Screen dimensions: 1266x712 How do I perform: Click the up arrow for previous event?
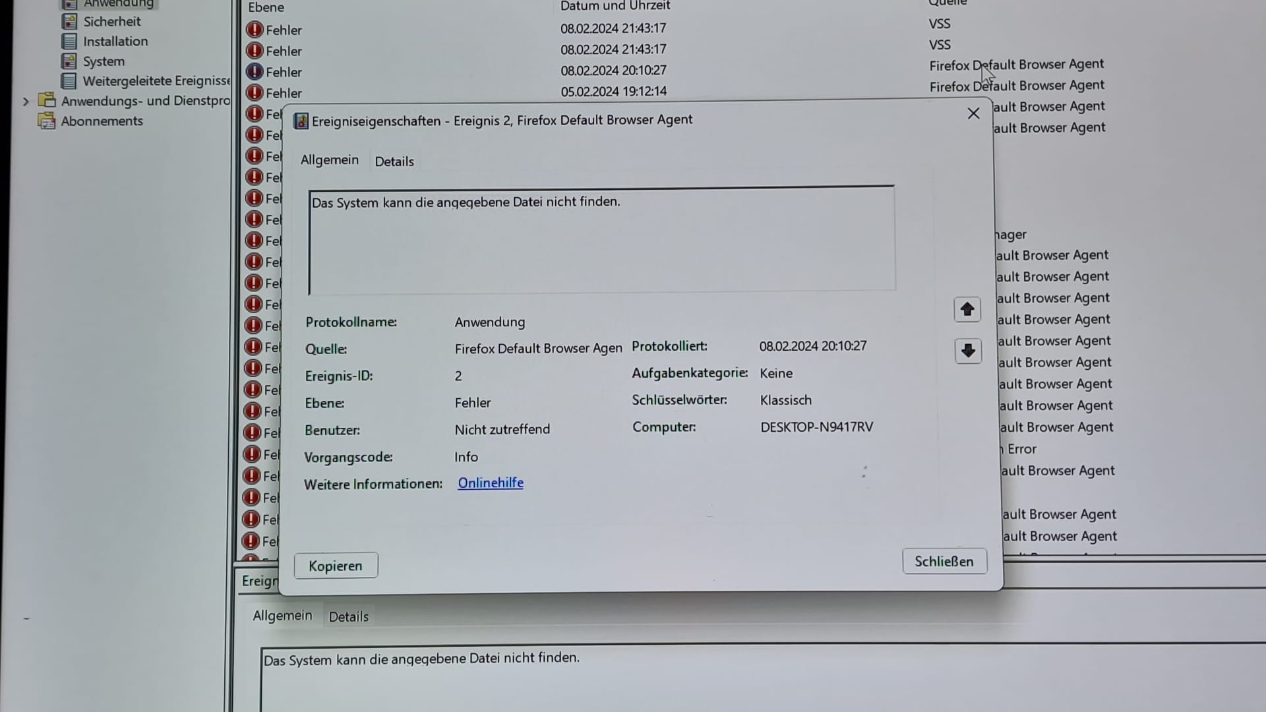[967, 309]
